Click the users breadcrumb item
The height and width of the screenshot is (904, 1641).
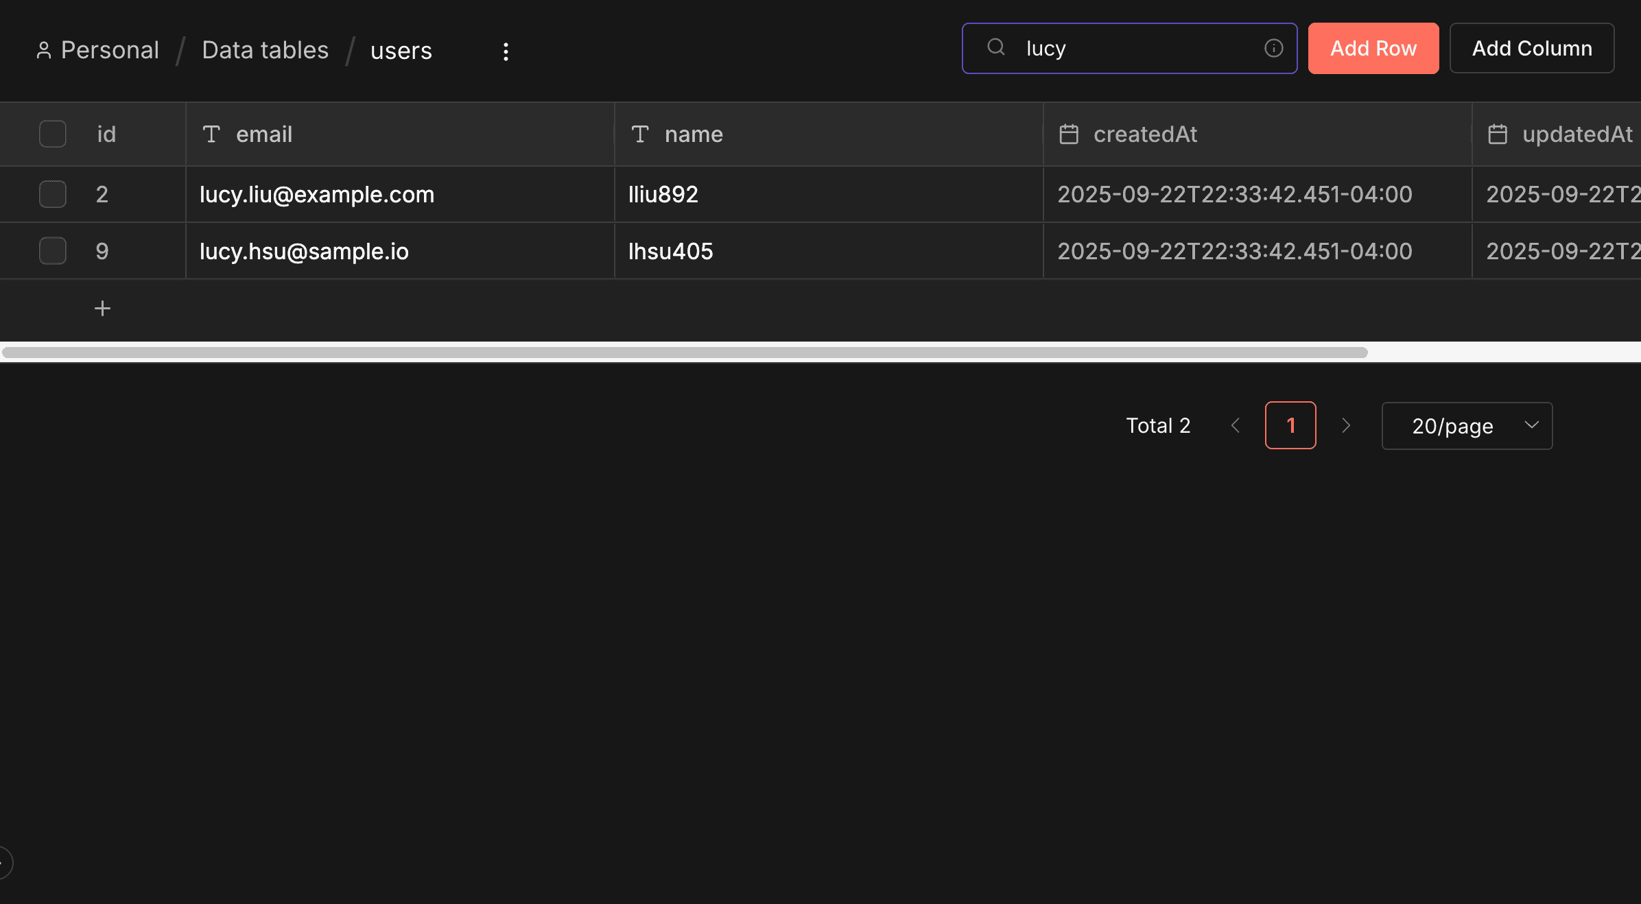click(401, 50)
